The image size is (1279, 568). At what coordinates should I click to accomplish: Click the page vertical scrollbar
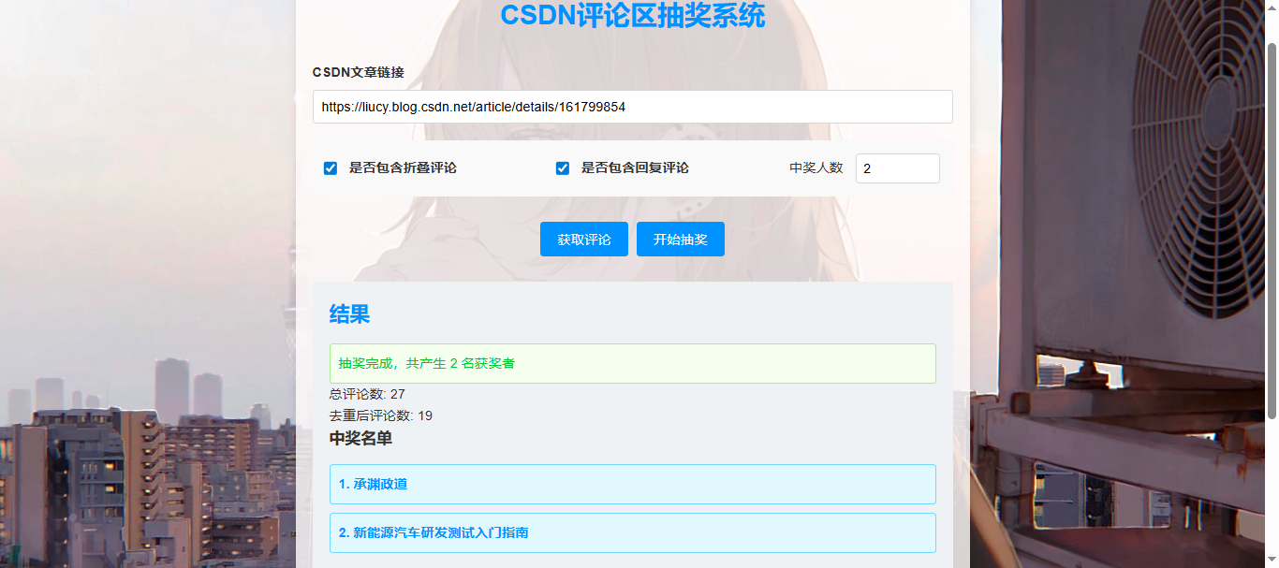1272,229
